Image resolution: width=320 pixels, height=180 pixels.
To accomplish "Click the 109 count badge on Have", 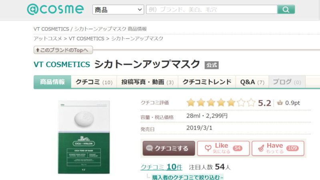I will (292, 148).
